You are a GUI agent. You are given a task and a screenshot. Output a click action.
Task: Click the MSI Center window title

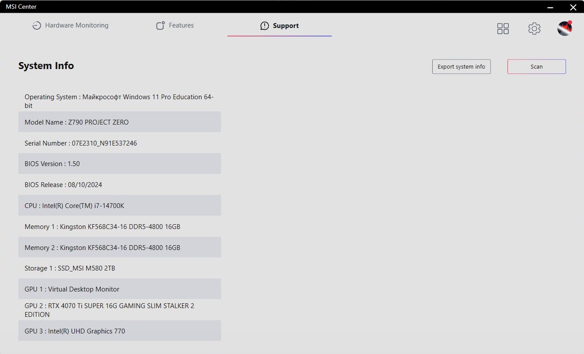21,7
